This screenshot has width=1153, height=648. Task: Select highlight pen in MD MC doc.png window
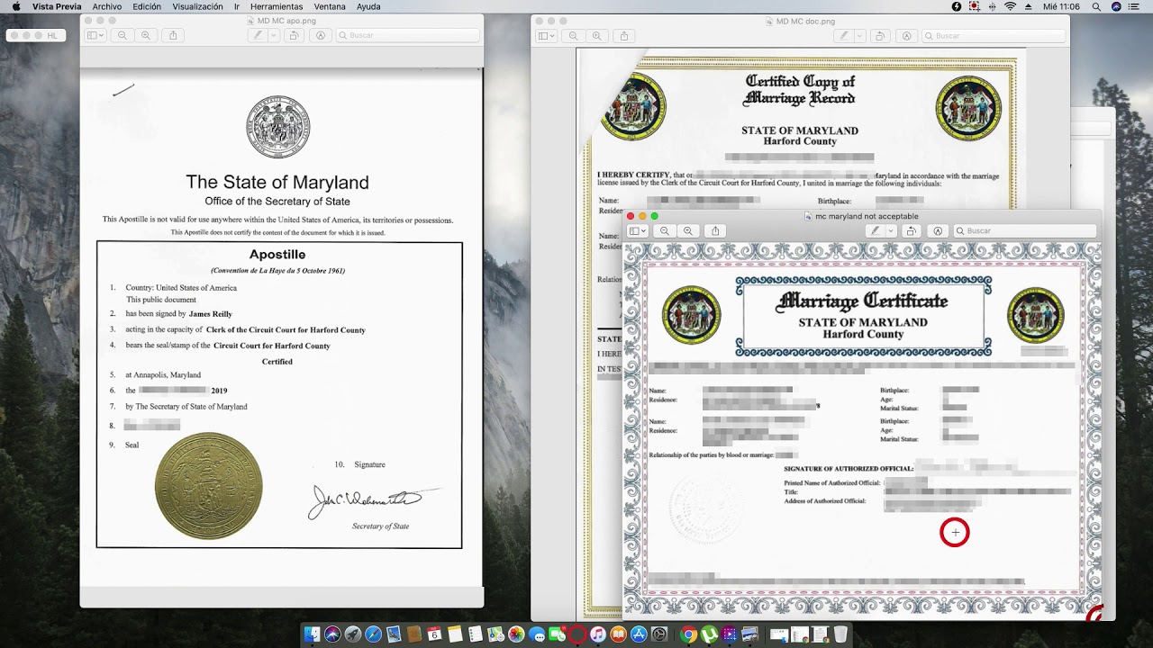tap(844, 36)
